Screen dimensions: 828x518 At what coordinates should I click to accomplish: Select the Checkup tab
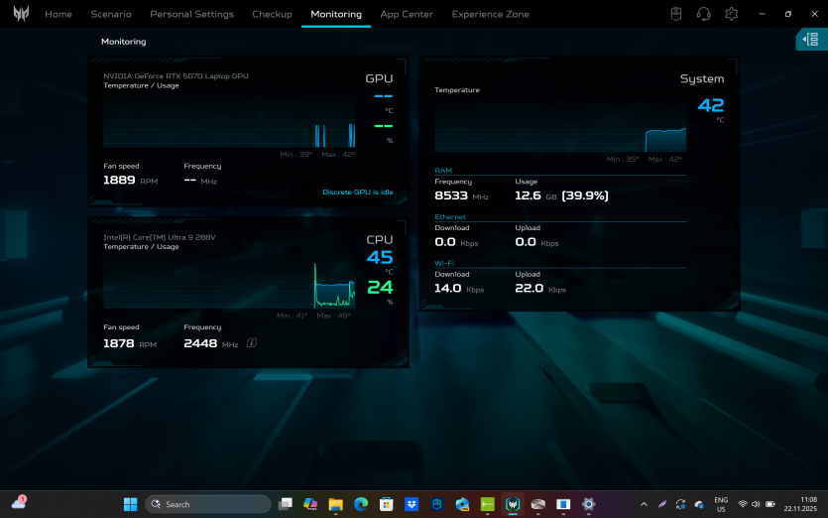(272, 14)
